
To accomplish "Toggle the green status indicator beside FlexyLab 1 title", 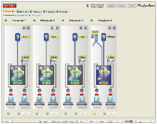I will [6, 20].
